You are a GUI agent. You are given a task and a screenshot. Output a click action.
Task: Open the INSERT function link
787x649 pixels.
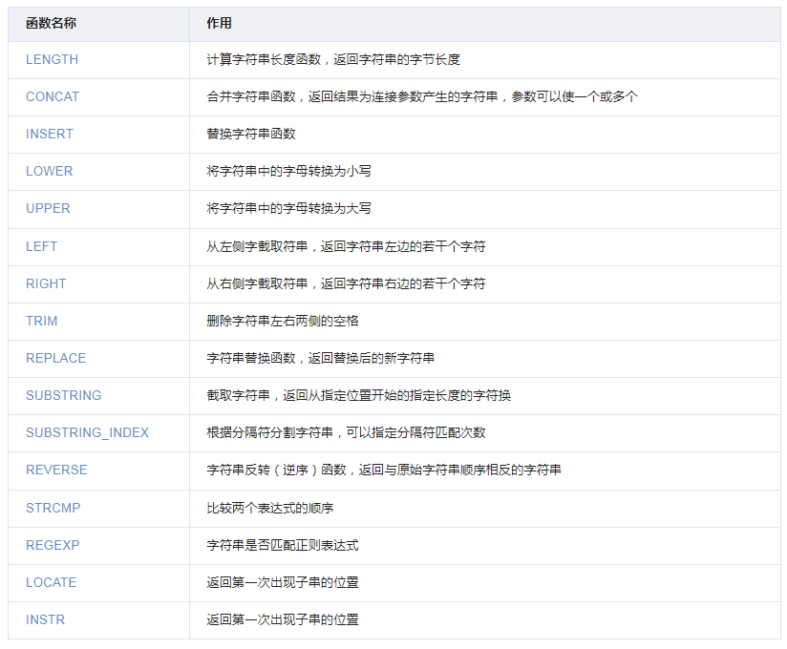point(48,134)
